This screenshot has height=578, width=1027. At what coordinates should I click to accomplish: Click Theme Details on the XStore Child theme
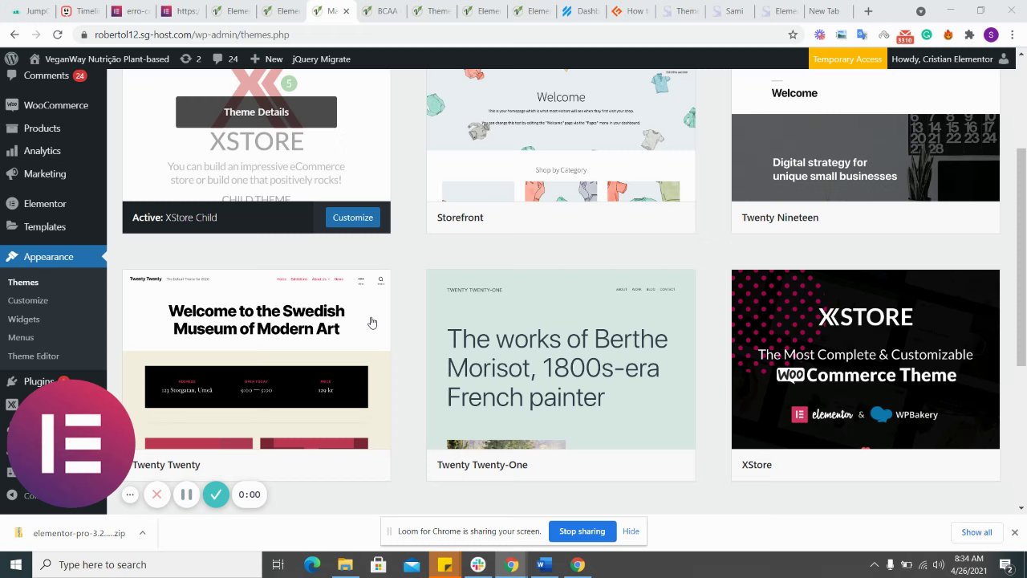pos(256,112)
